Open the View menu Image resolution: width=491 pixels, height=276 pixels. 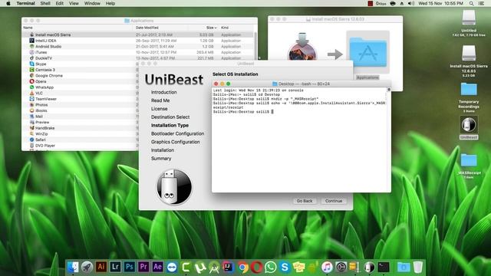pos(74,3)
